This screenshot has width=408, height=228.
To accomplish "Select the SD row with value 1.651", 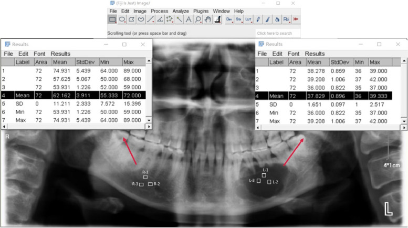I will [323, 105].
